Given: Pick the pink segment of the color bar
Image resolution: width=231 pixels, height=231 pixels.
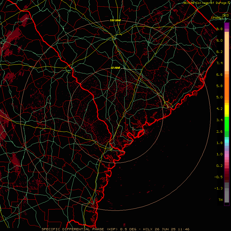Looking at the screenshot, I should click(x=227, y=156).
